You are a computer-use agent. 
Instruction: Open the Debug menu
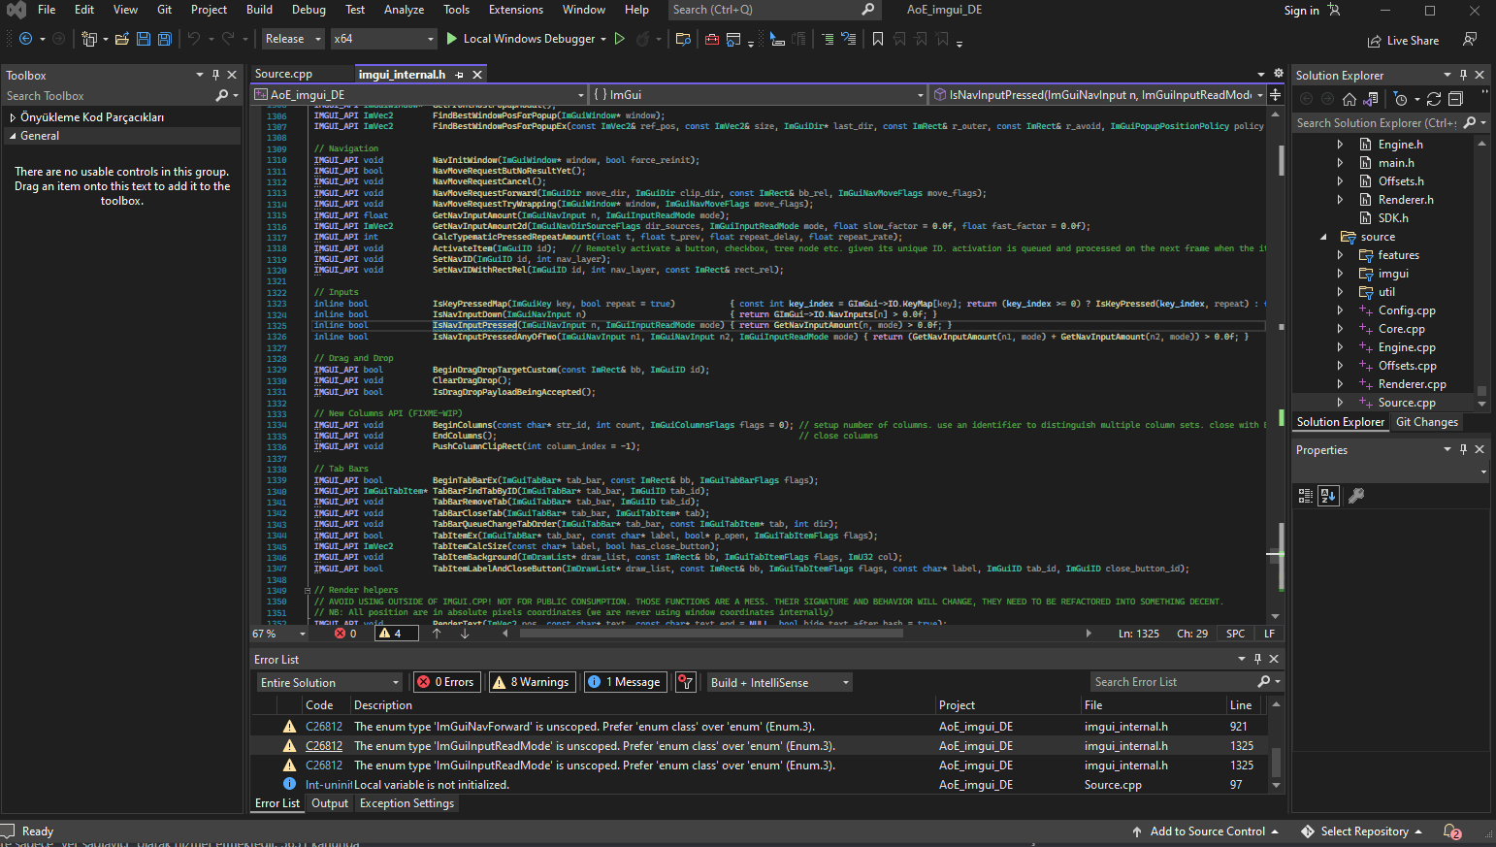pyautogui.click(x=309, y=10)
